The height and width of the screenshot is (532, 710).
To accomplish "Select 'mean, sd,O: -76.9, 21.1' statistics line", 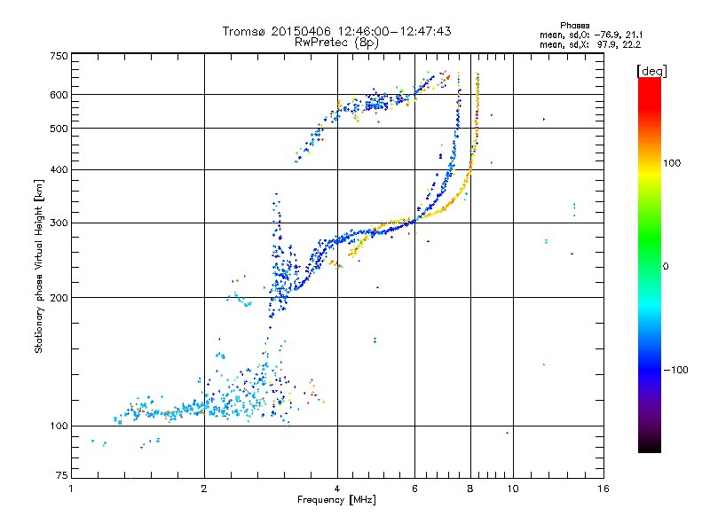I will pos(591,35).
